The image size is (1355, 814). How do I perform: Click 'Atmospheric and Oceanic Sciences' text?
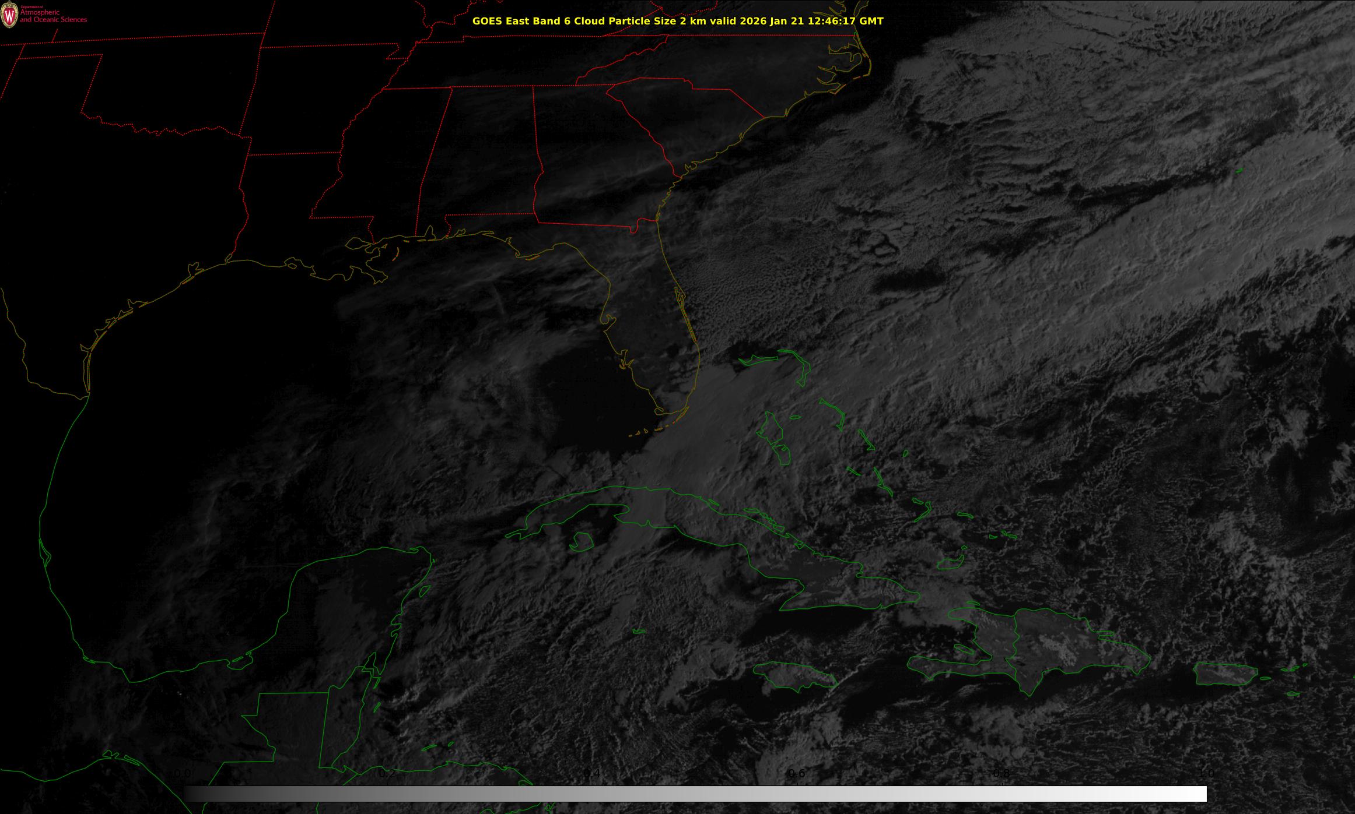[x=53, y=16]
